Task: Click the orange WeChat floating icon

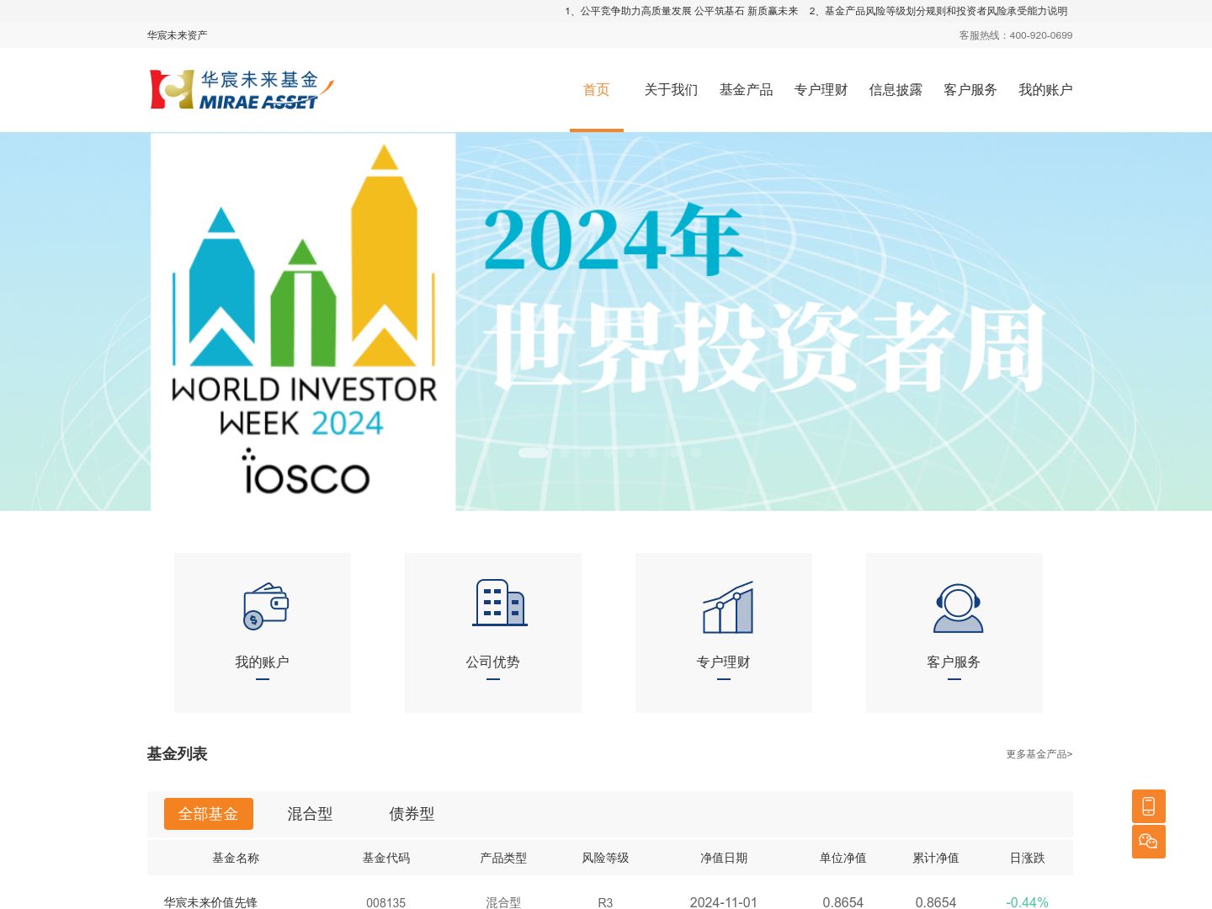Action: tap(1149, 842)
